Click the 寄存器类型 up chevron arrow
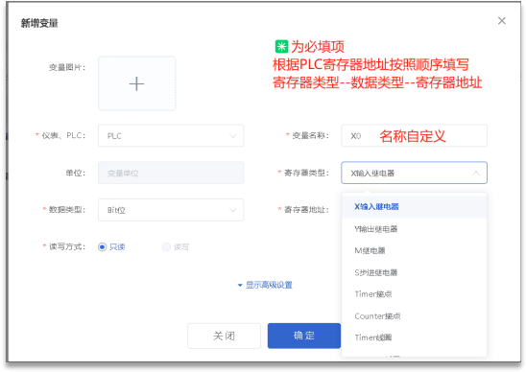 click(x=476, y=173)
